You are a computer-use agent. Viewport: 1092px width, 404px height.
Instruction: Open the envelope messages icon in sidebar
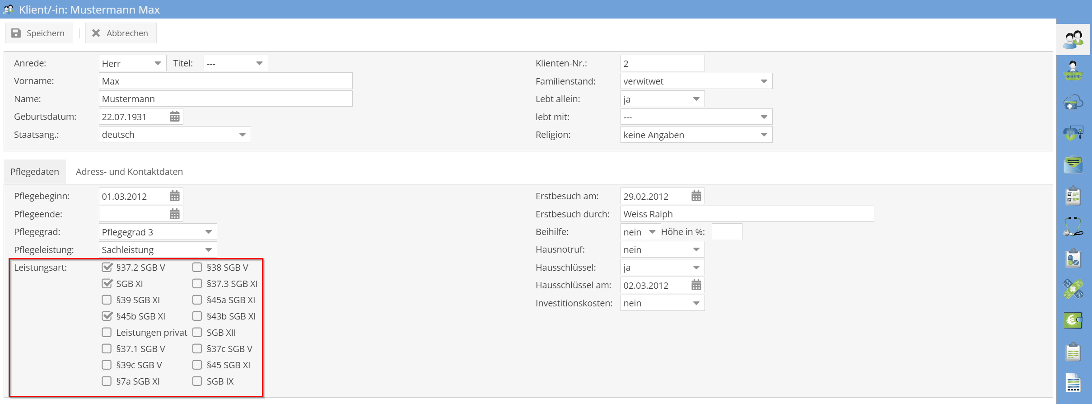[x=1073, y=164]
